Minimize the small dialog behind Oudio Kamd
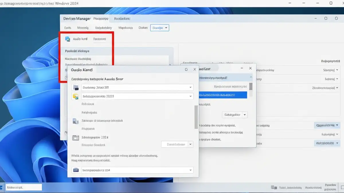This screenshot has height=193, width=344. tap(241, 68)
